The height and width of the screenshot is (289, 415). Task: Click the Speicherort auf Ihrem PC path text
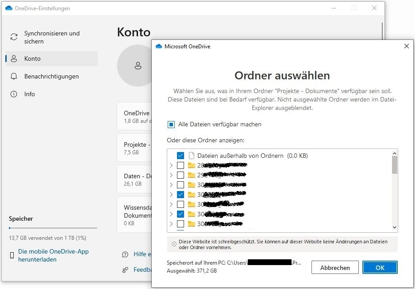click(234, 263)
